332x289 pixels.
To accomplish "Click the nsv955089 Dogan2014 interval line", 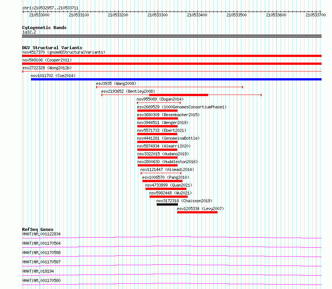I will 159,103.
